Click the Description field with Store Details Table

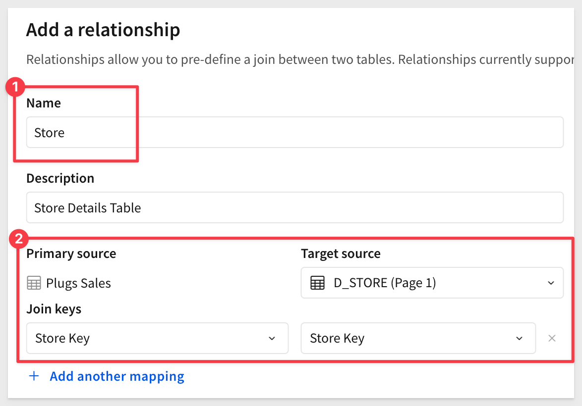[x=294, y=207]
